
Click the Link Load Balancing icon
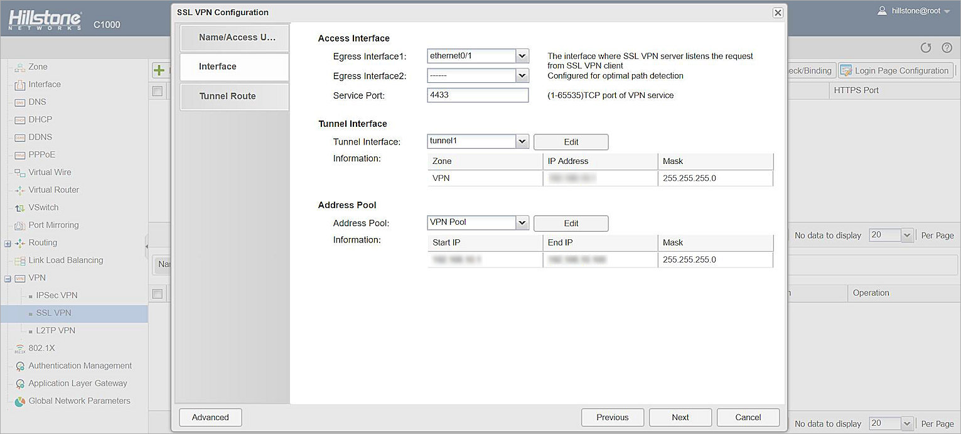coord(19,261)
